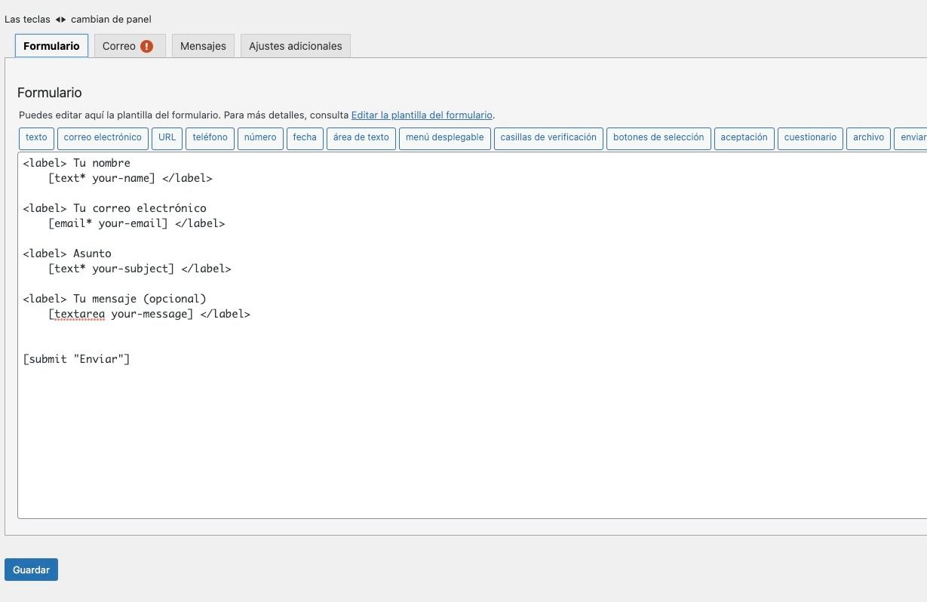Click the error icon on Correo tab
Image resolution: width=927 pixels, height=602 pixels.
(146, 46)
